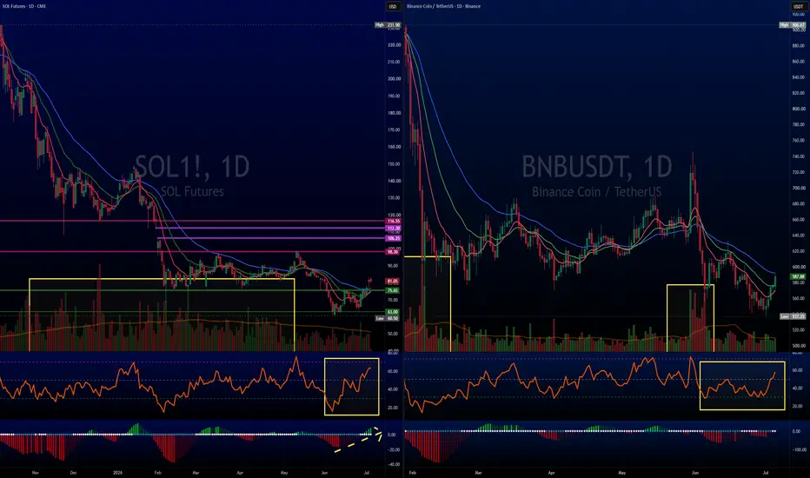
Task: Click the Feb label on BNB time axis
Action: (x=412, y=473)
